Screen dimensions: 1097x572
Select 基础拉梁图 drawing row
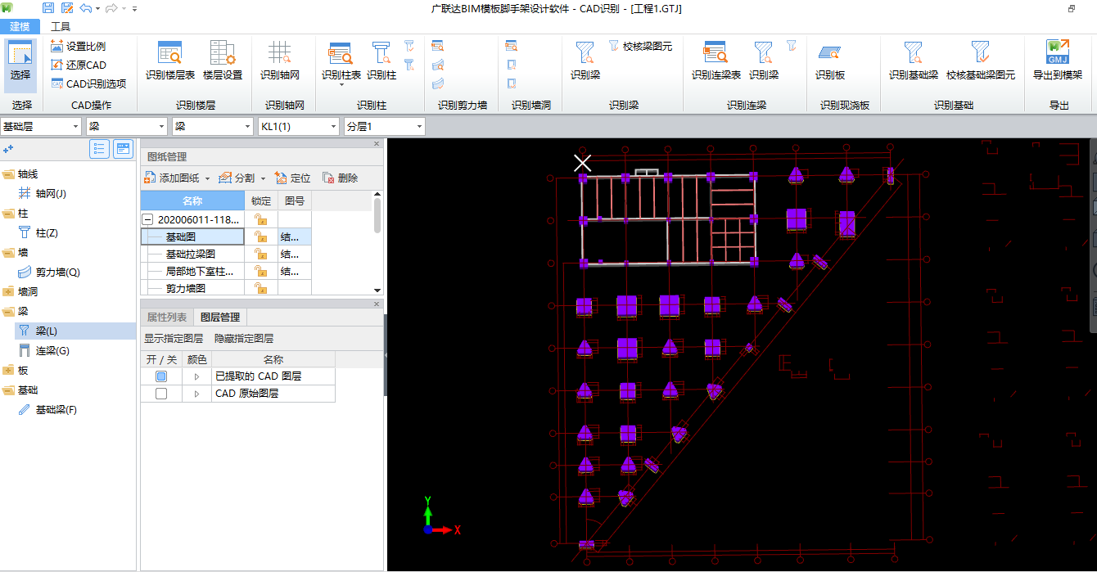point(192,254)
